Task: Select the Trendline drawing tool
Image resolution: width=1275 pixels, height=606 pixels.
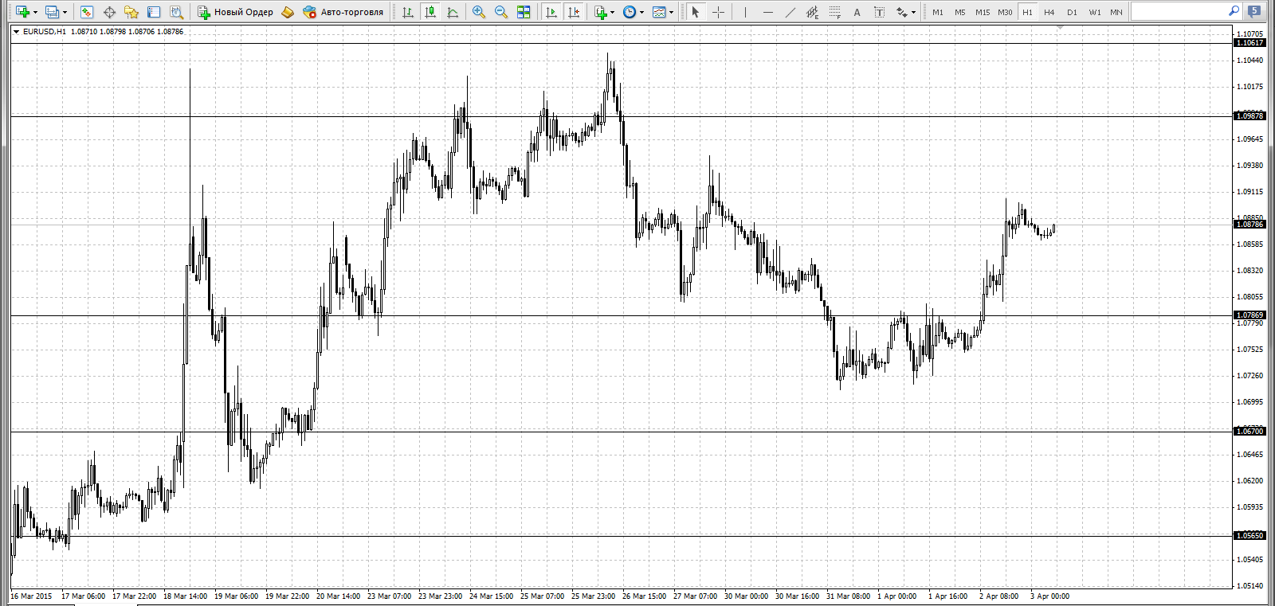Action: [790, 12]
